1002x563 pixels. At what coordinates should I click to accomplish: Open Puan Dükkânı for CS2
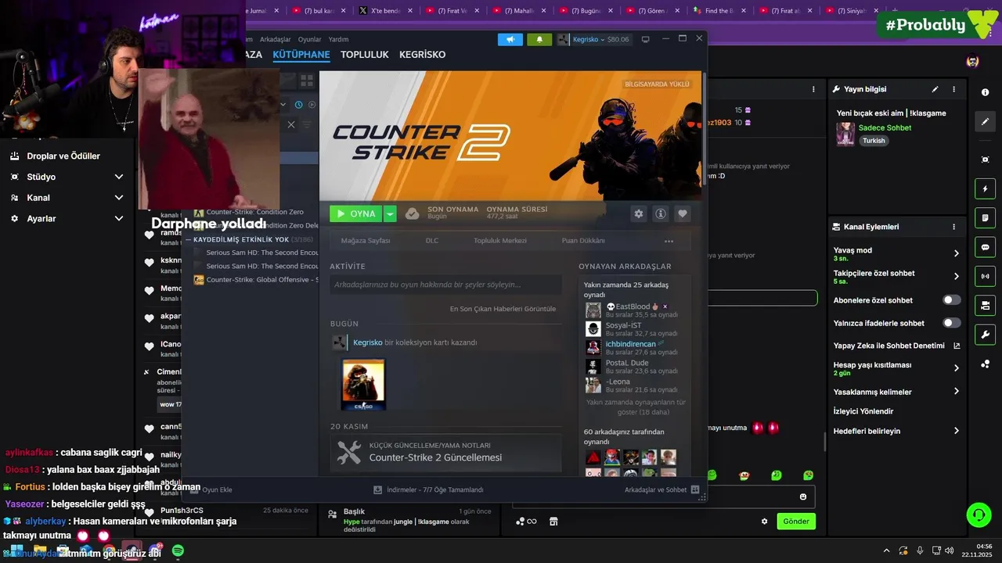(583, 241)
